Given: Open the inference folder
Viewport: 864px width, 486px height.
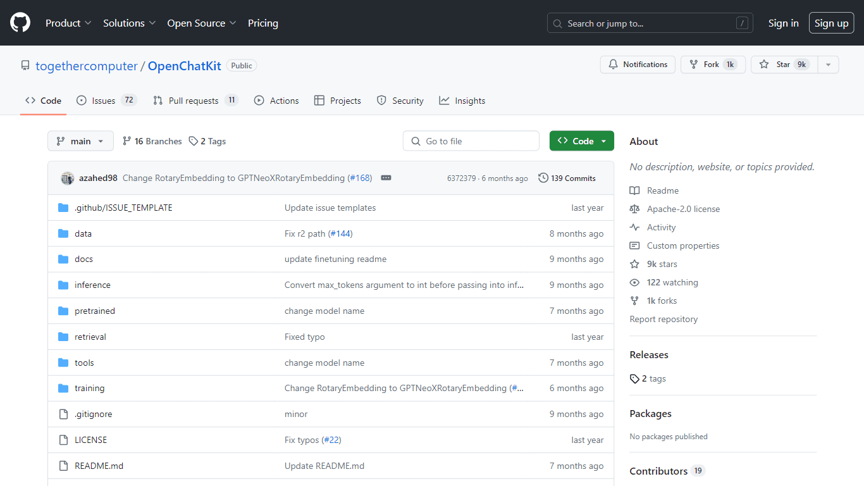Looking at the screenshot, I should [92, 285].
